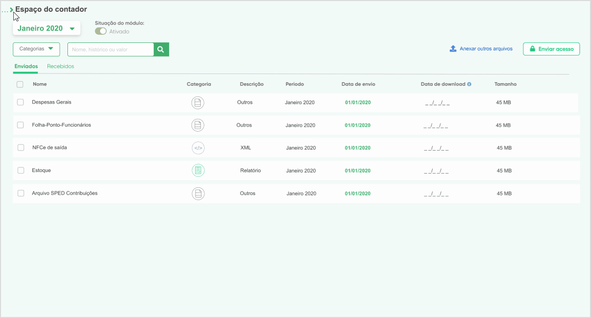Image resolution: width=591 pixels, height=318 pixels.
Task: Click the NFCe de saída file name
Action: 50,148
